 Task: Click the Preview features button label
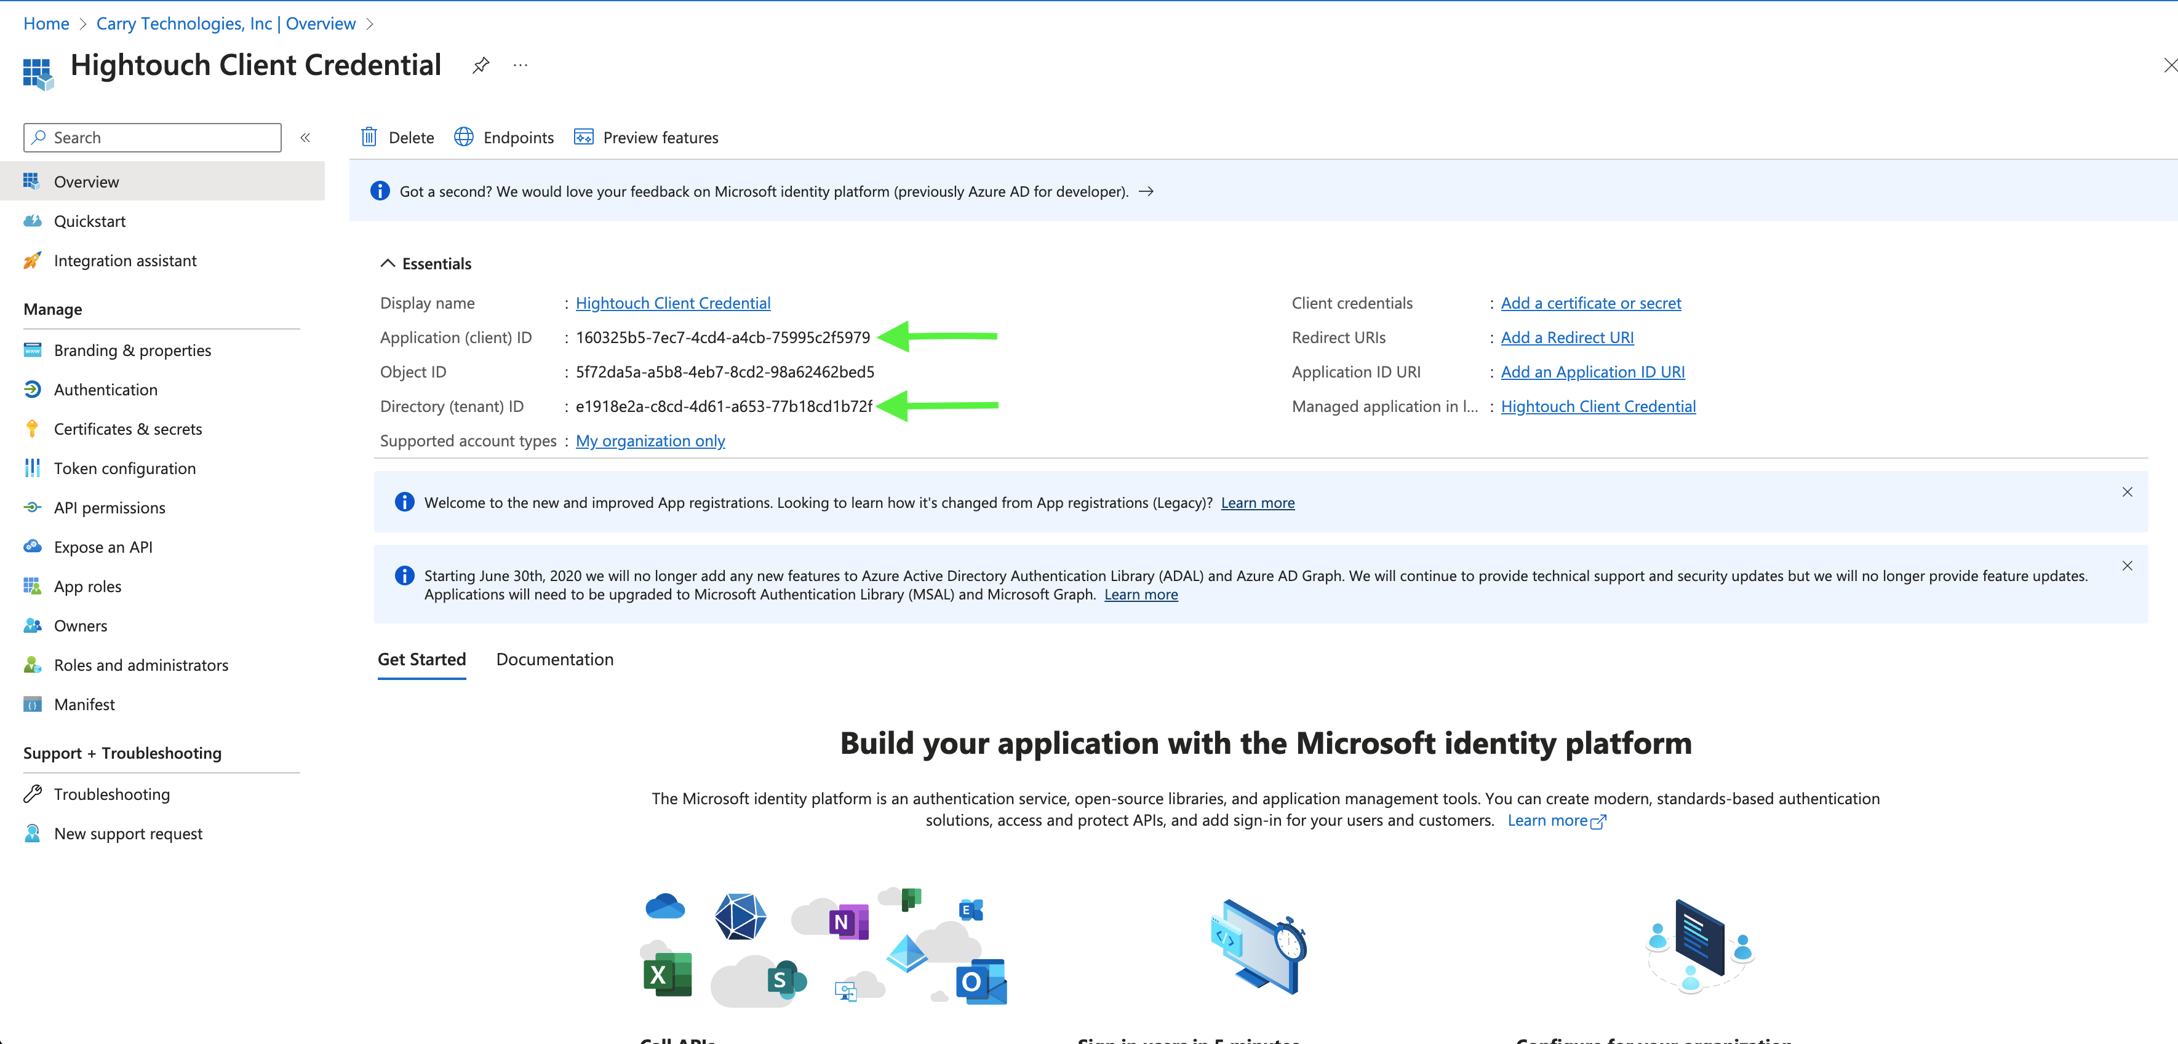coord(660,138)
